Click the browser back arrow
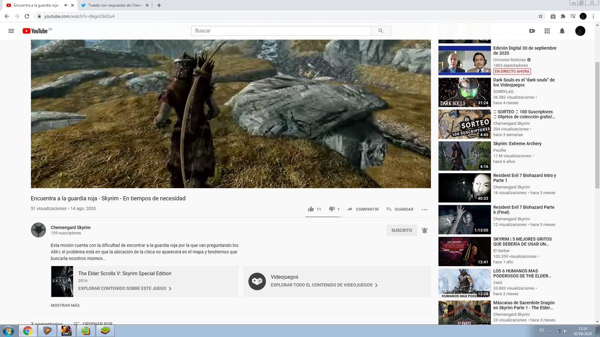Viewport: 600px width, 337px height. [7, 16]
